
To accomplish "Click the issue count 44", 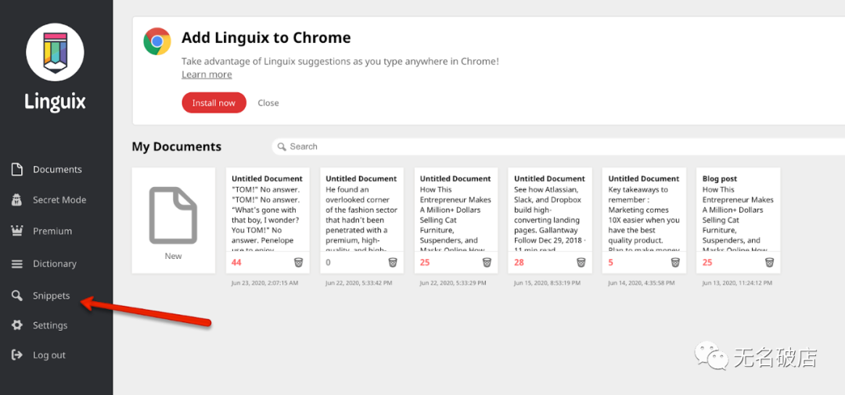I will pos(236,263).
